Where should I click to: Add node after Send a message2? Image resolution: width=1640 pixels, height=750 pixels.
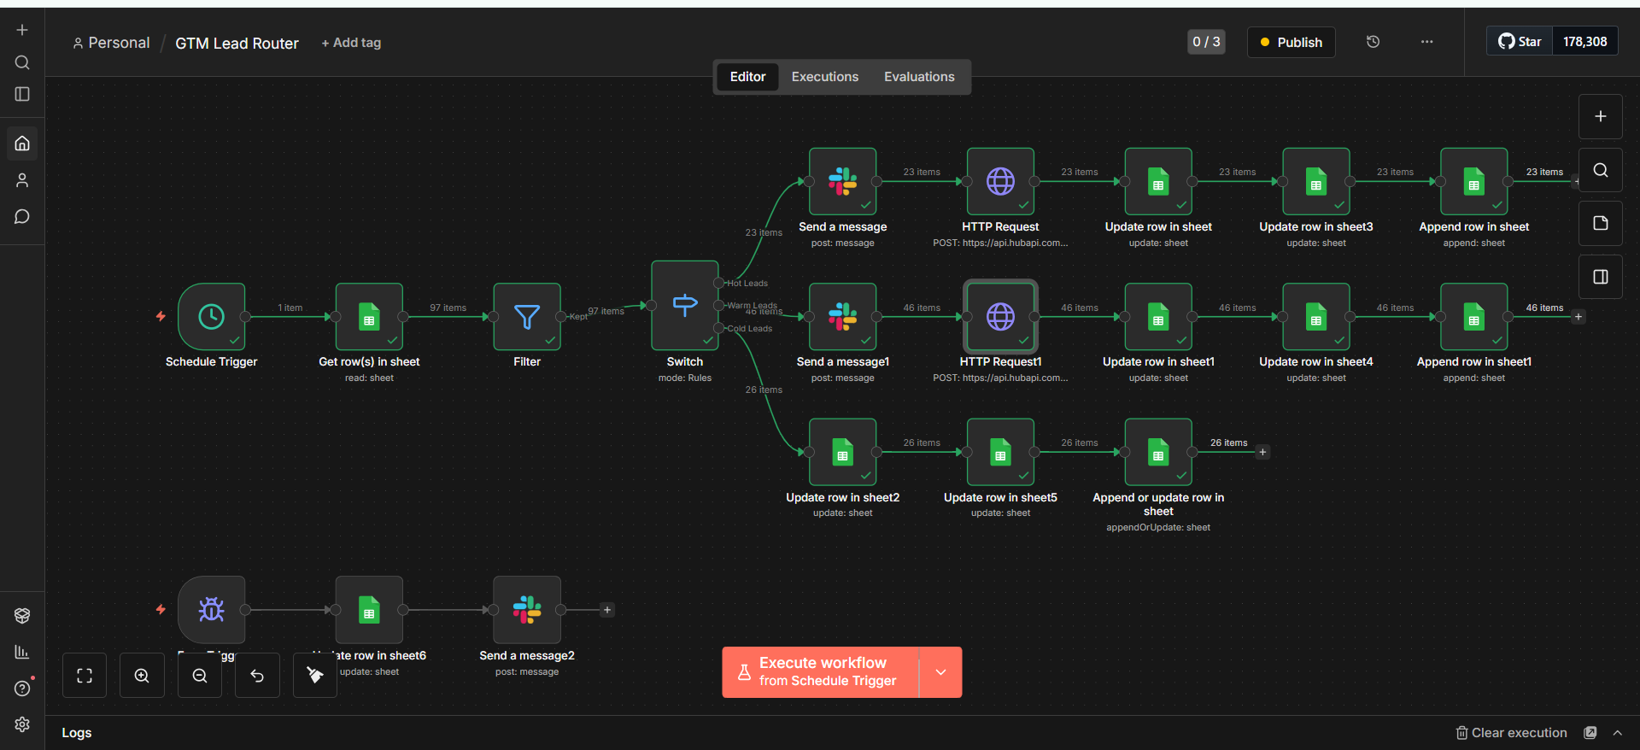(x=607, y=610)
